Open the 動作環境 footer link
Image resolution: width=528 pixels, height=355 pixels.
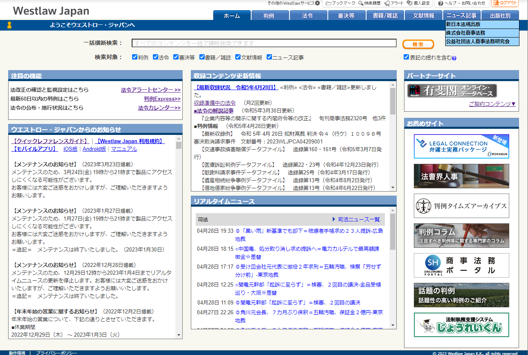pyautogui.click(x=17, y=353)
